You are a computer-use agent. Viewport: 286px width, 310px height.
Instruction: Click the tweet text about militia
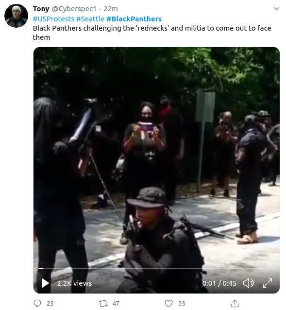tap(152, 33)
